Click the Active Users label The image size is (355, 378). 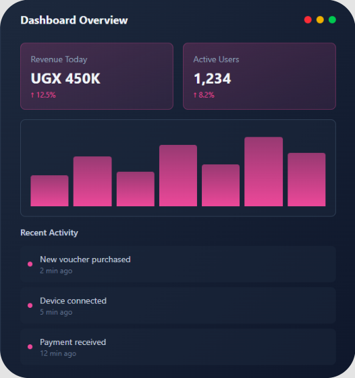click(216, 59)
